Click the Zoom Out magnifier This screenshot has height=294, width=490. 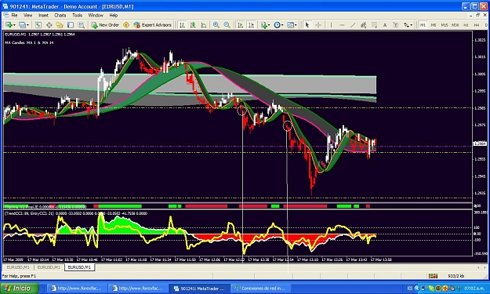(x=227, y=25)
